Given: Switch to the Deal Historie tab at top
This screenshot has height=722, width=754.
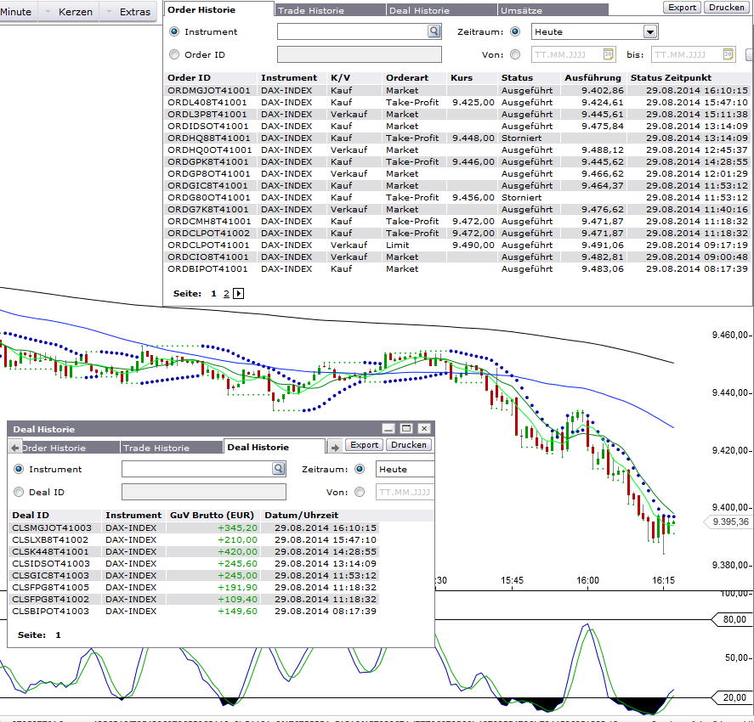Looking at the screenshot, I should point(441,10).
